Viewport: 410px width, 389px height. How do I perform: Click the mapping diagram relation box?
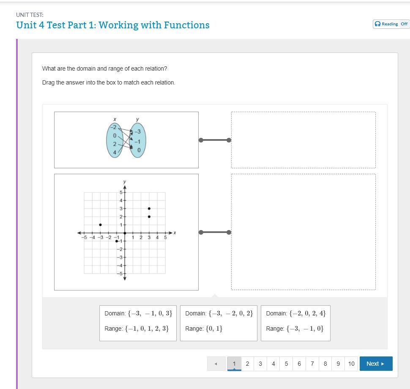[x=126, y=140]
